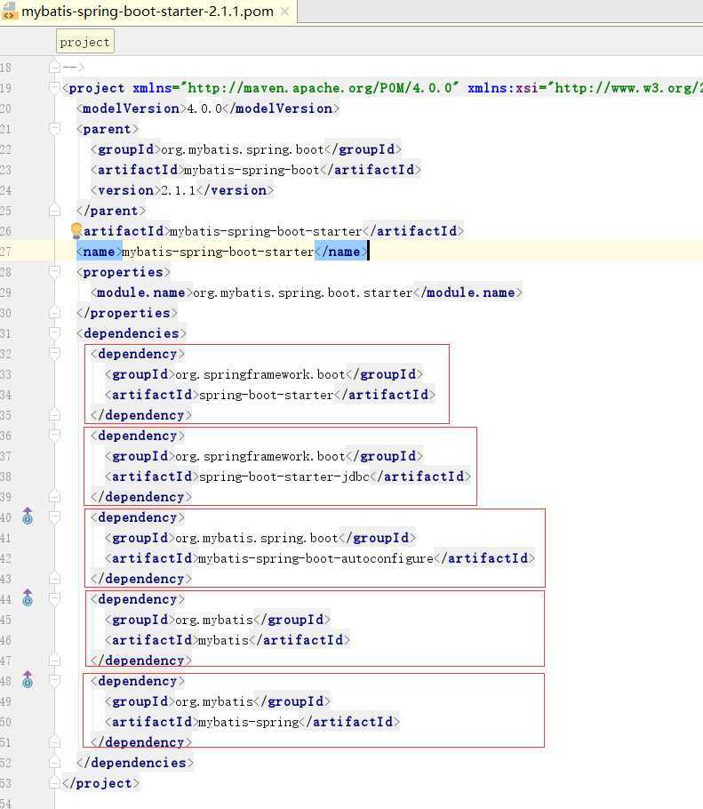
Task: Click gutter marker icon on line 44
Action: [x=28, y=598]
